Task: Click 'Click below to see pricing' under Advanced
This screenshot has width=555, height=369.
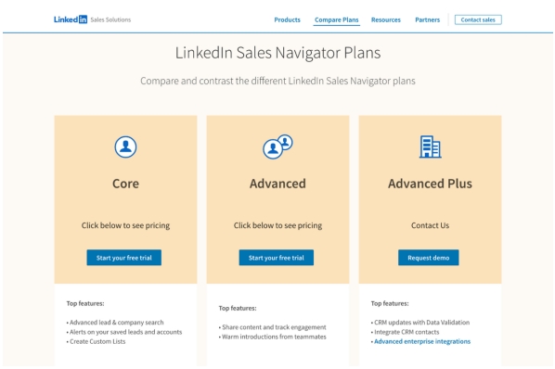Action: 277,225
